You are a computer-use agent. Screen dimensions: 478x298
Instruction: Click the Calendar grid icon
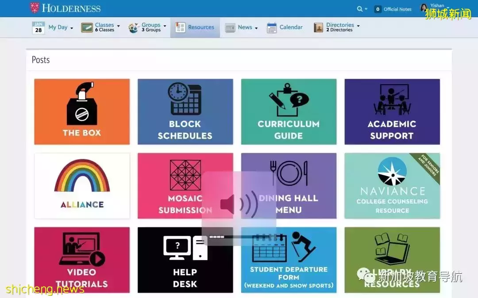click(272, 28)
